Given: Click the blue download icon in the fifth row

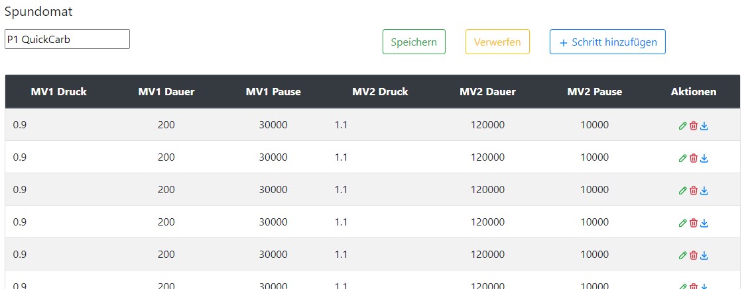Looking at the screenshot, I should click(x=704, y=255).
